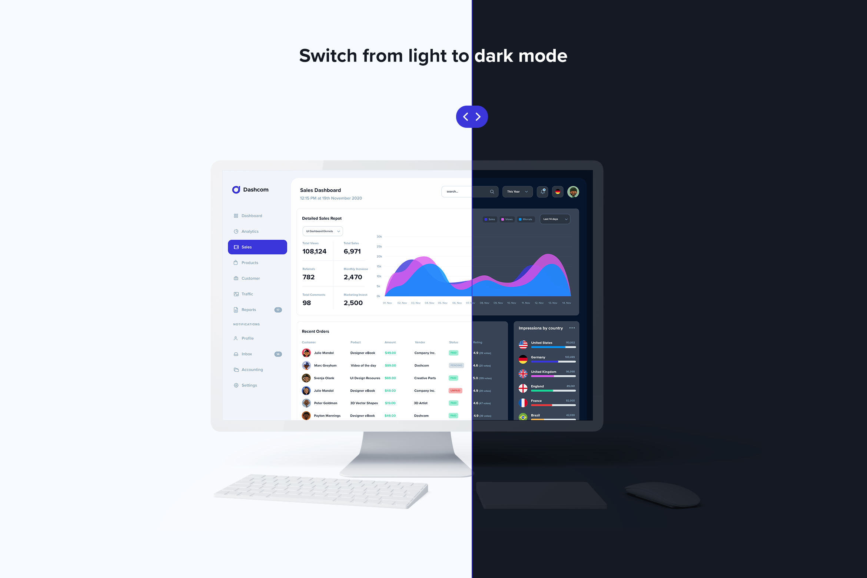Expand the UI Dashboard Elements dropdown
The image size is (867, 578).
pyautogui.click(x=323, y=231)
